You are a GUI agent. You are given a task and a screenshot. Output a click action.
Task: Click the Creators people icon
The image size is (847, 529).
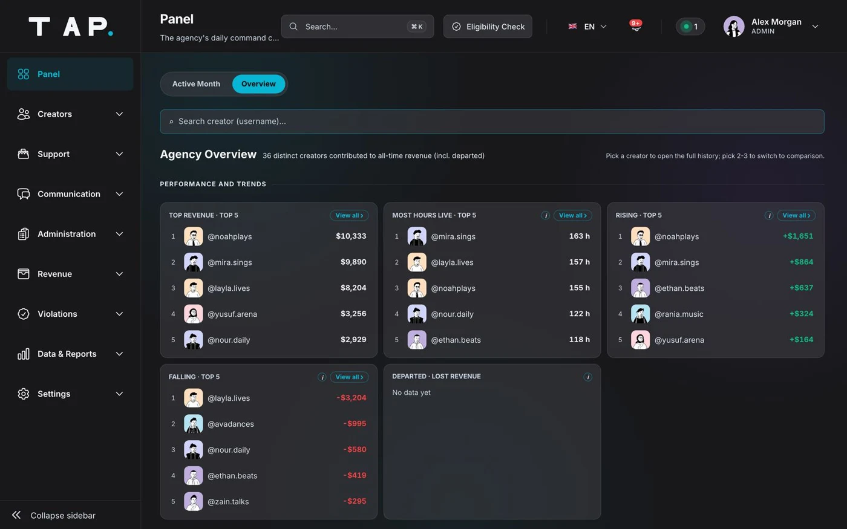[24, 114]
